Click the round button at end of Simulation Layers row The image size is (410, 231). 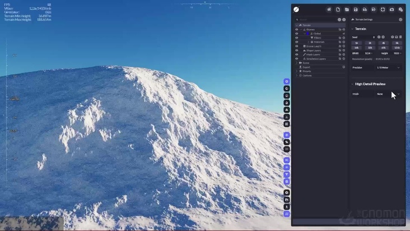[x=344, y=59]
